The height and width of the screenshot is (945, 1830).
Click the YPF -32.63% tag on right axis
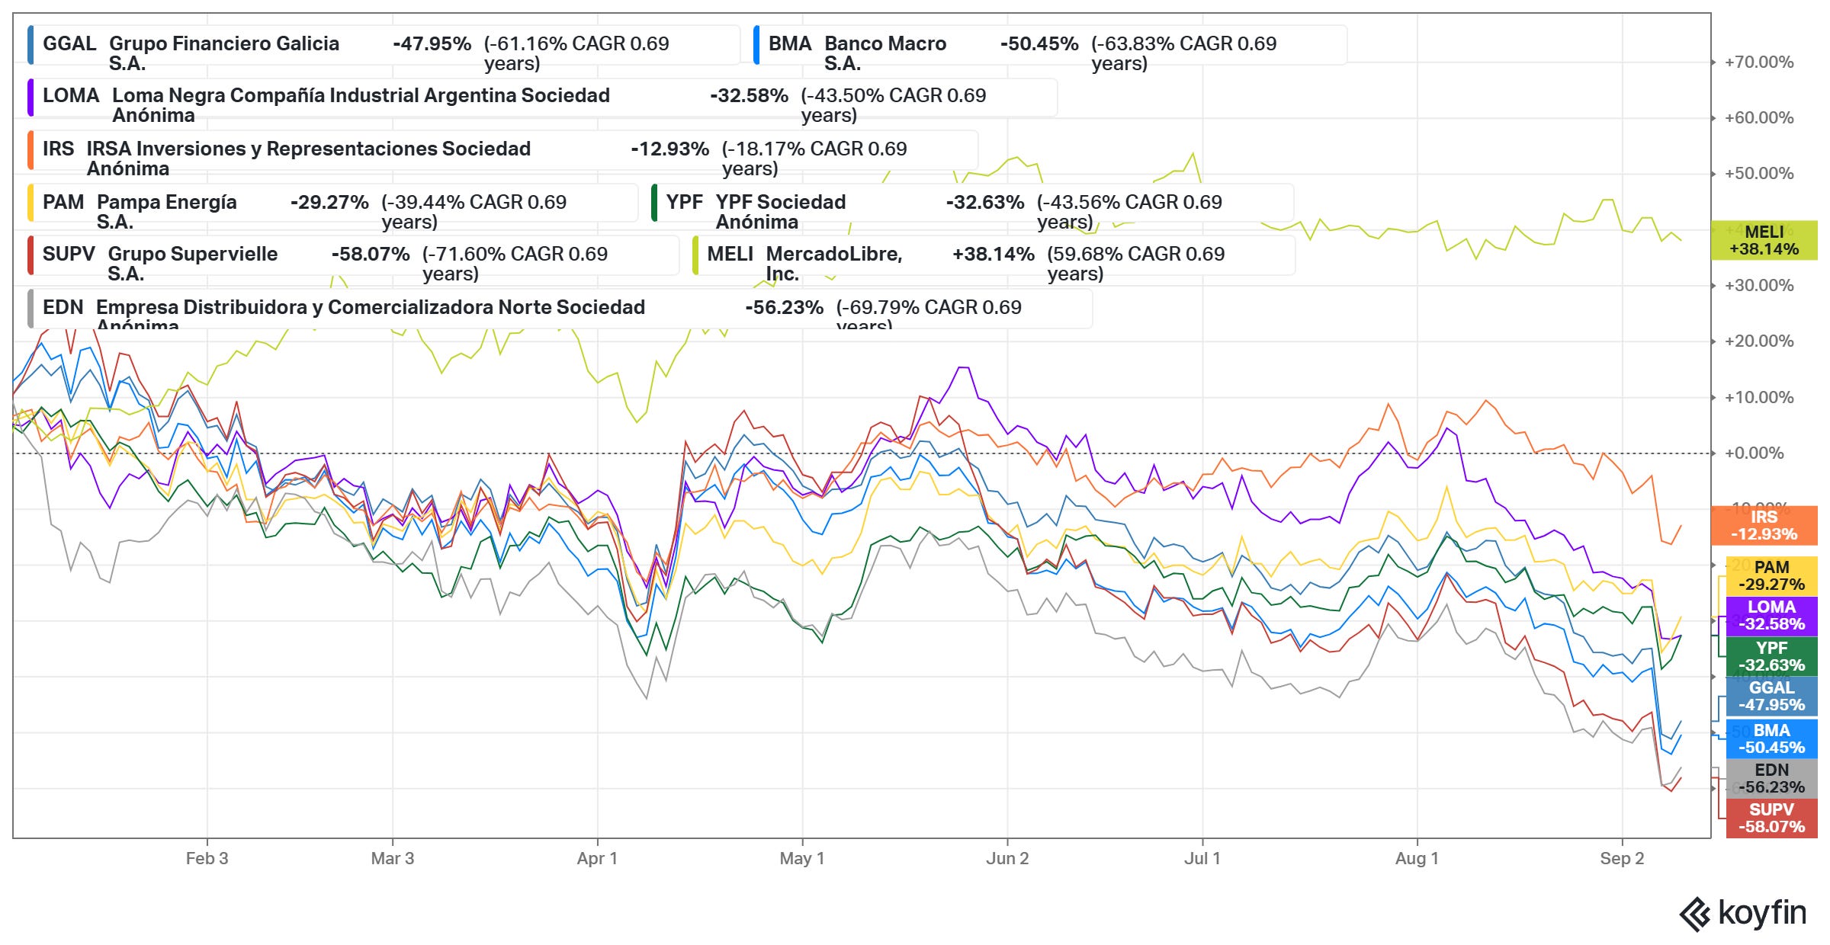click(1771, 657)
